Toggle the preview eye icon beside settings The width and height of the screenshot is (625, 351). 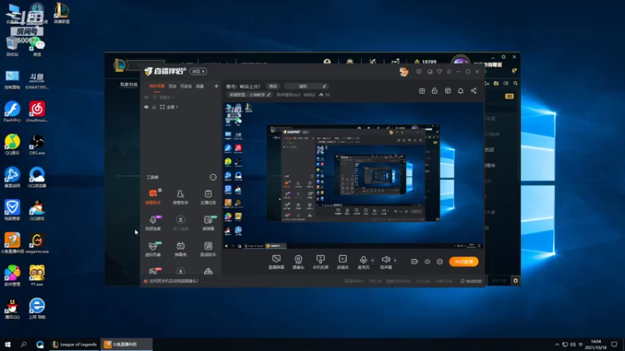point(427,261)
